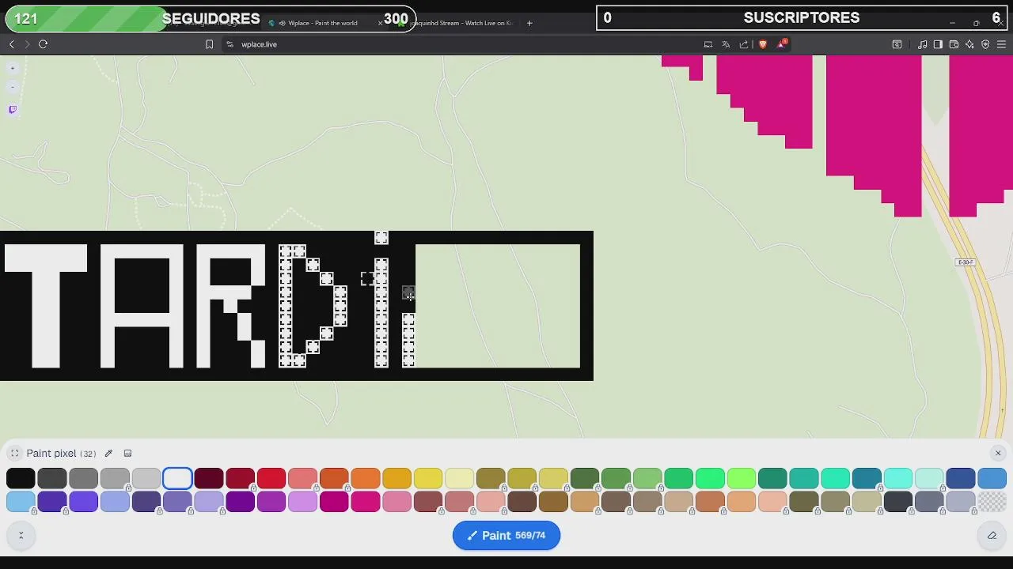Zoom out of the map with minus

[13, 87]
